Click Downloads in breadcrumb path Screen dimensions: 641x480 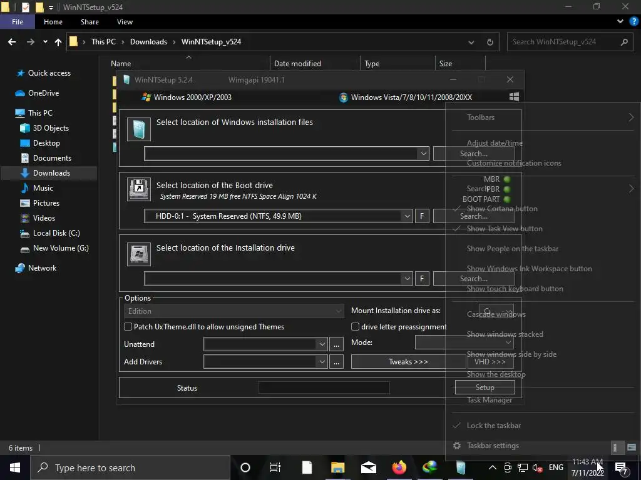click(148, 42)
